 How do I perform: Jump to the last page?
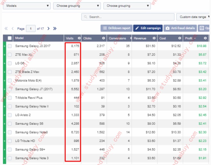(55, 28)
